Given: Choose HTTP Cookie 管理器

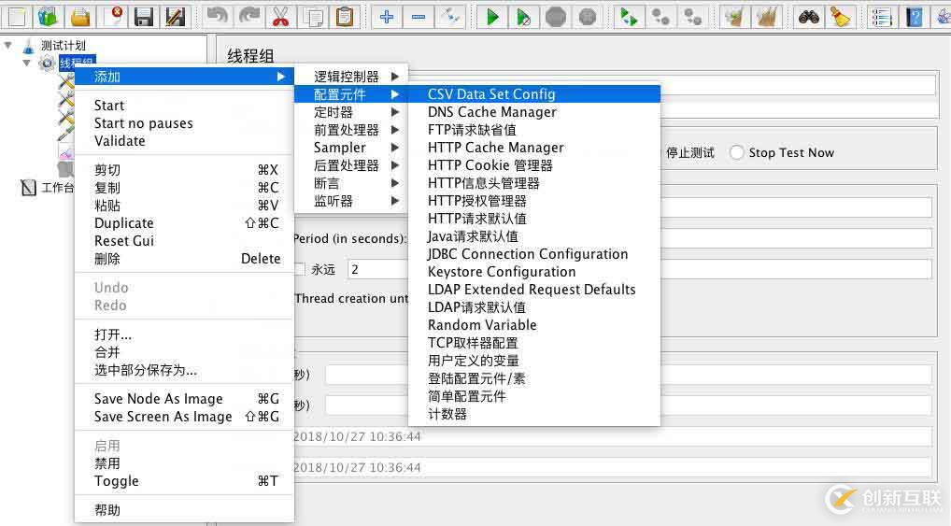Looking at the screenshot, I should 534,165.
